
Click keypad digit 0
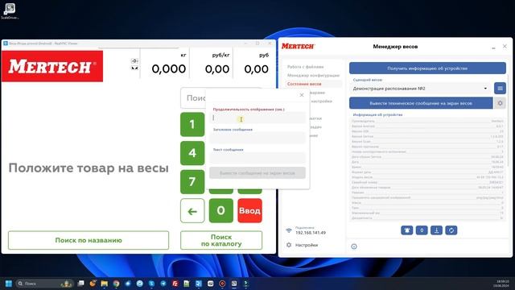221,211
